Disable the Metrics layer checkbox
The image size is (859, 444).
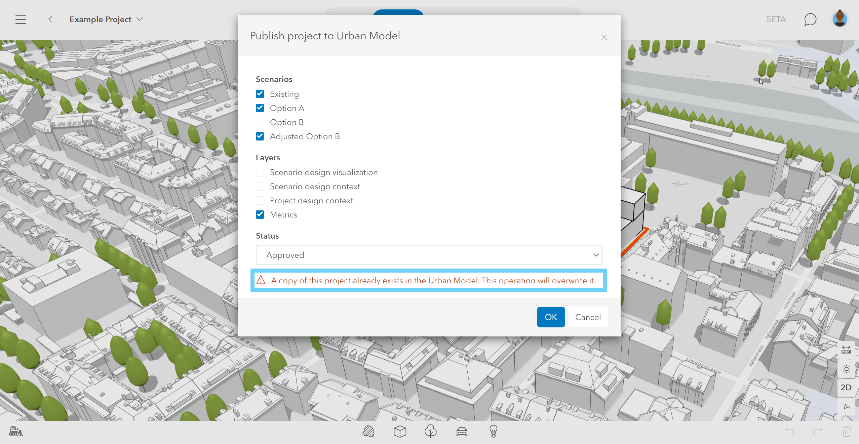pyautogui.click(x=260, y=214)
